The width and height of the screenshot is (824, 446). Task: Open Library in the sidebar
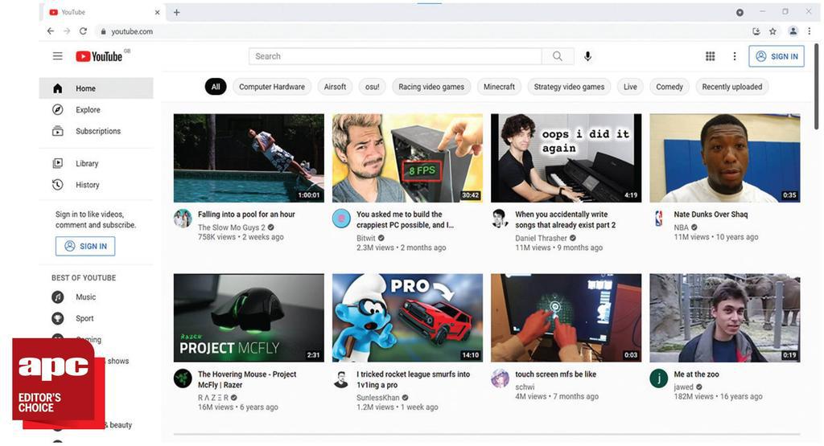click(97, 163)
